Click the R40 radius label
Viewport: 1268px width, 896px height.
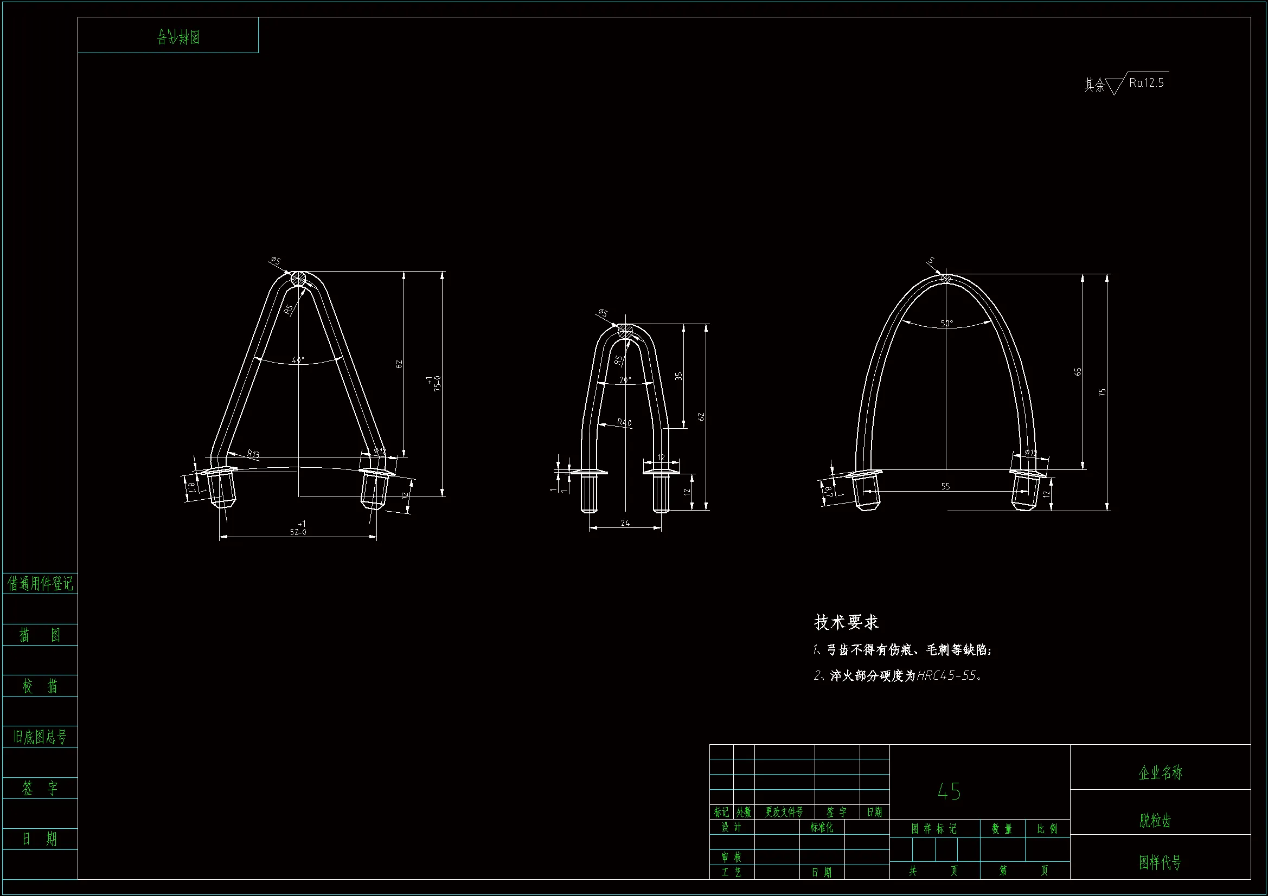624,422
